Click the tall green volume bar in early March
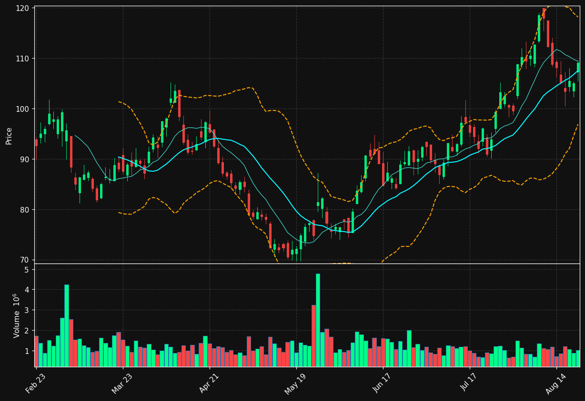 (67, 326)
